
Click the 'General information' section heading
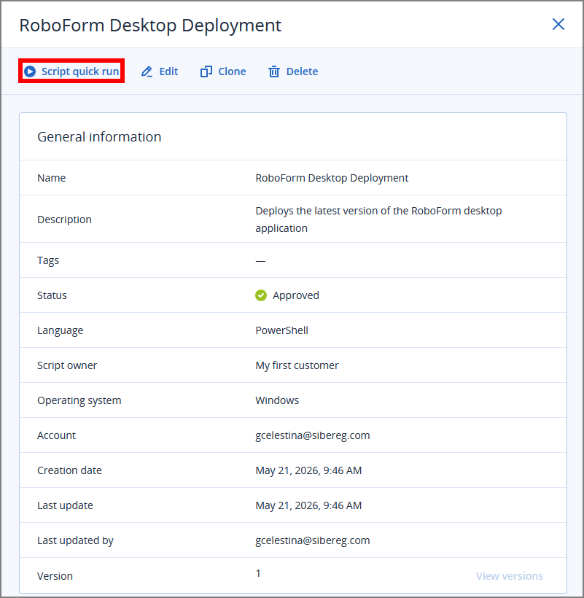pos(99,137)
